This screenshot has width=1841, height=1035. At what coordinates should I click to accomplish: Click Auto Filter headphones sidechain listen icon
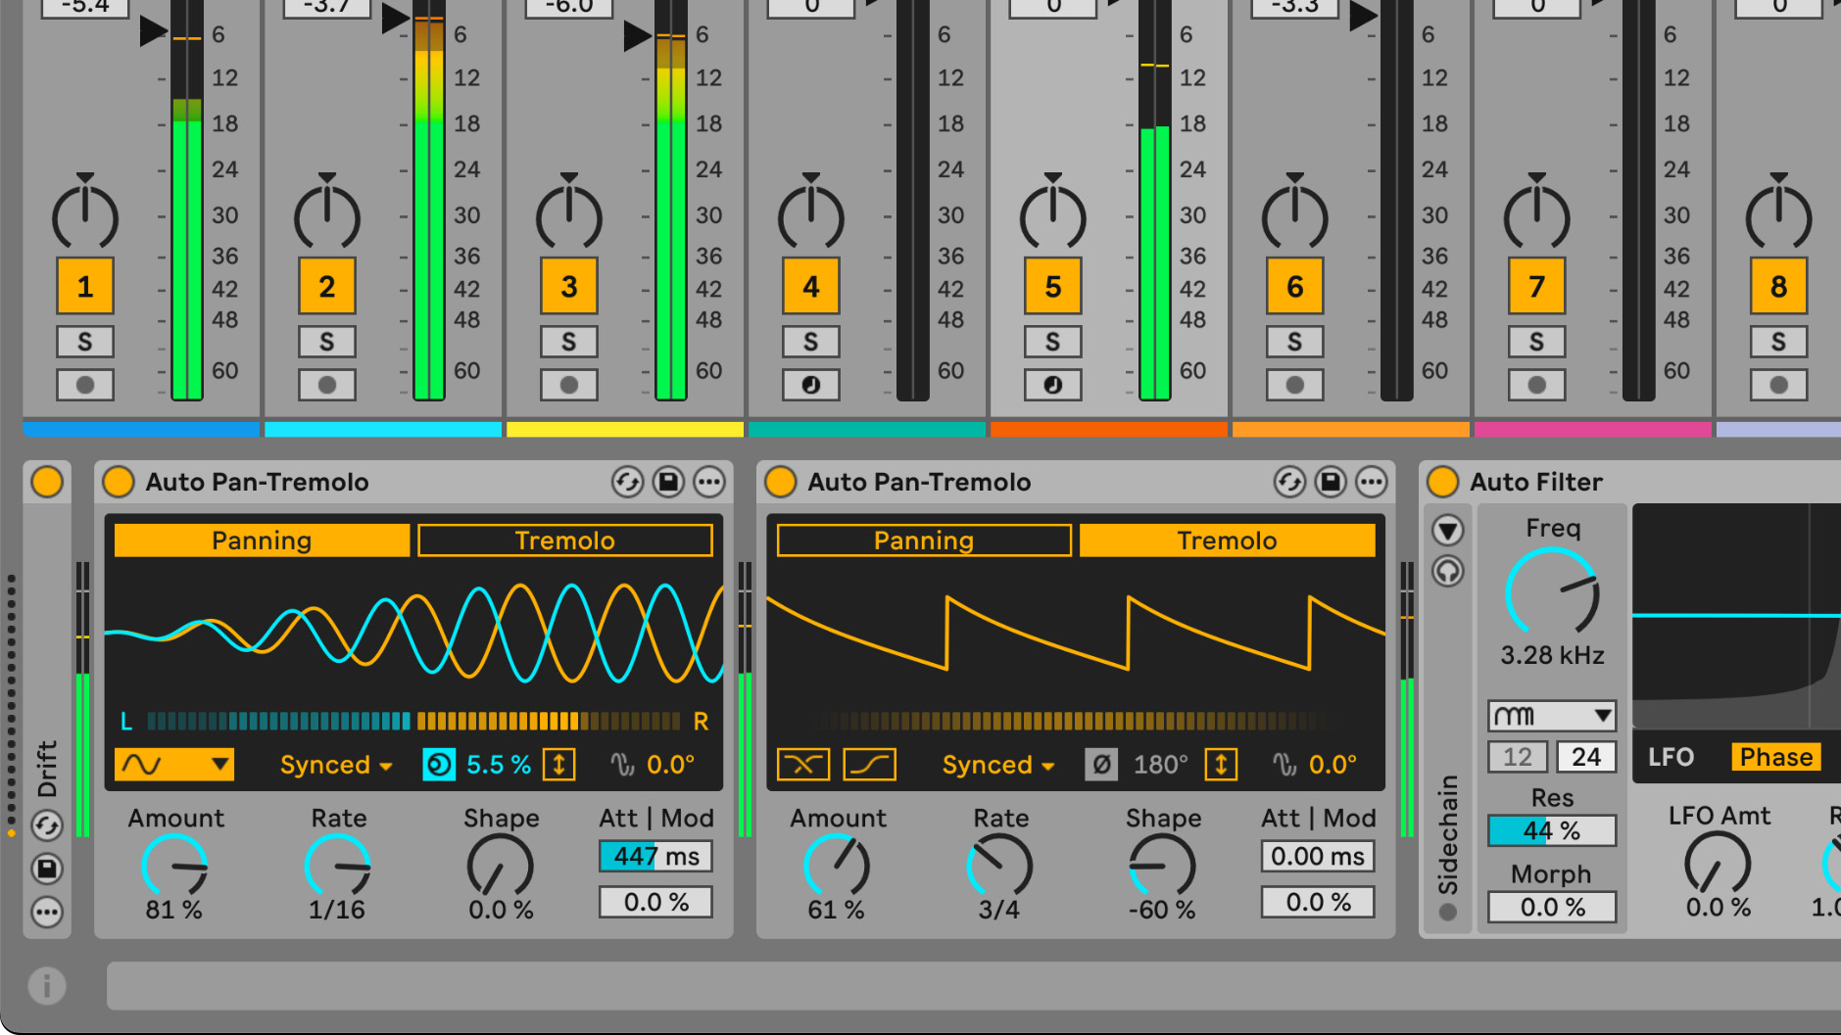[1448, 571]
